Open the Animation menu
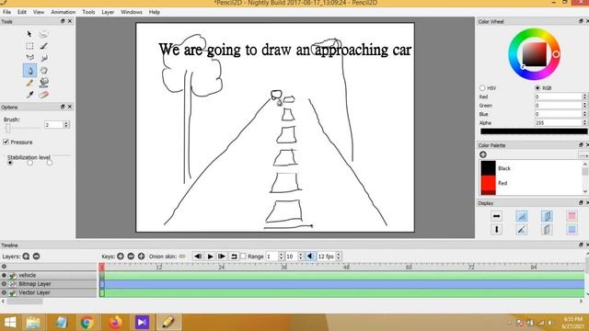Viewport: 589px width, 331px height. pos(64,12)
